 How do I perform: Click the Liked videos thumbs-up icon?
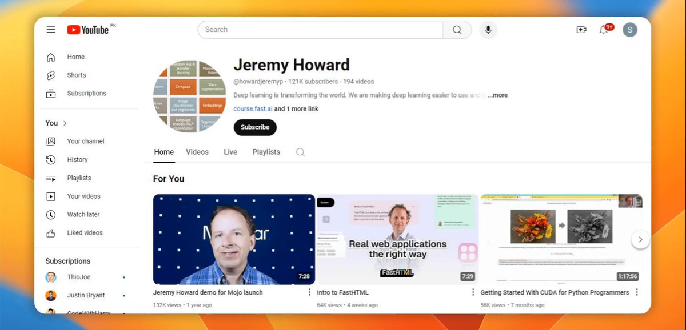(x=51, y=233)
